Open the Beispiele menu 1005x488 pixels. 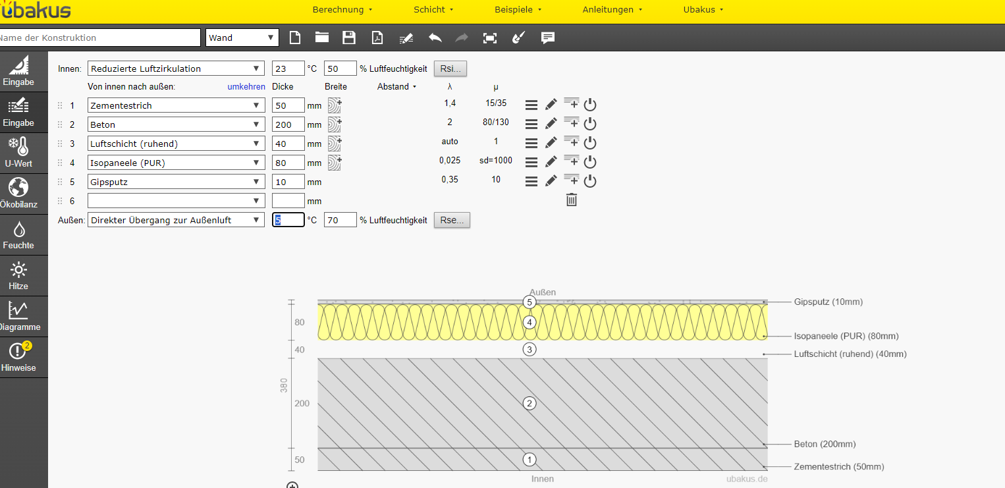pyautogui.click(x=518, y=10)
